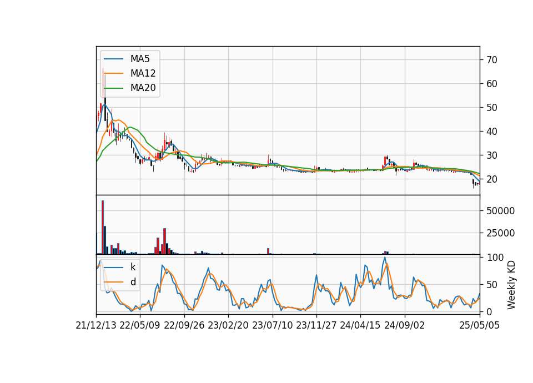This screenshot has height=383, width=533.
Task: Click the green MA20 legend line sample
Action: click(x=113, y=88)
